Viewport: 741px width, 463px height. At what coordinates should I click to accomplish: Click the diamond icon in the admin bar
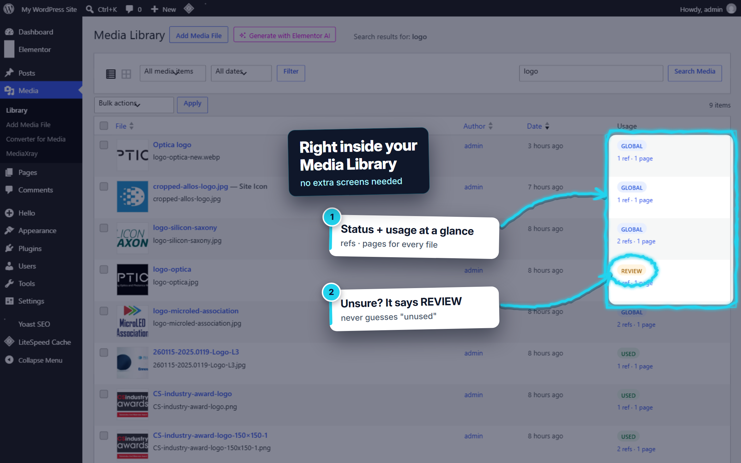click(x=189, y=9)
